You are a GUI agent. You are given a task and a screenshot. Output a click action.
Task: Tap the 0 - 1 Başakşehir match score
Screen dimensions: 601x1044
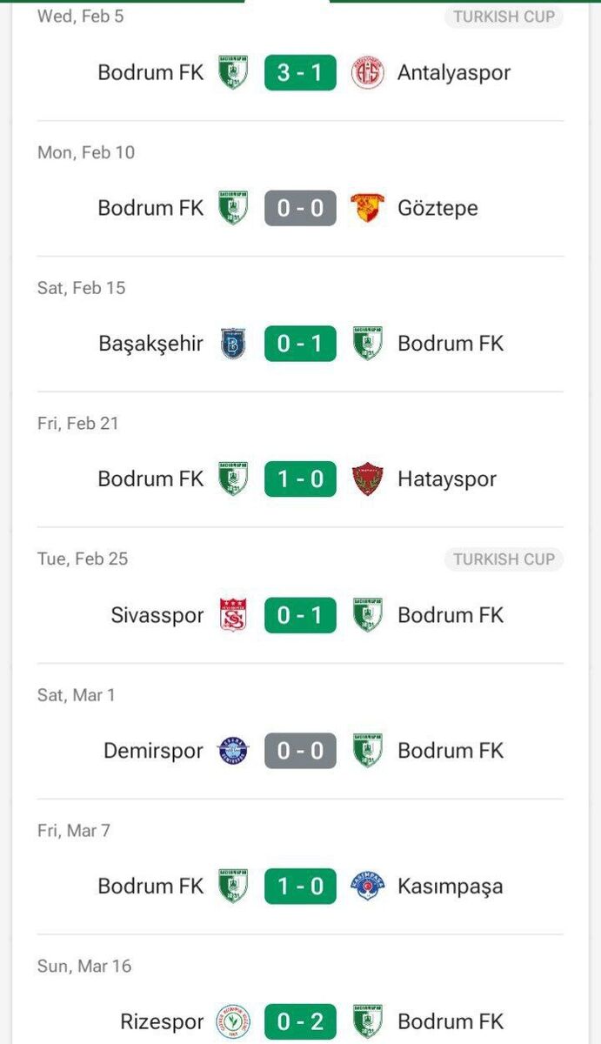(300, 344)
